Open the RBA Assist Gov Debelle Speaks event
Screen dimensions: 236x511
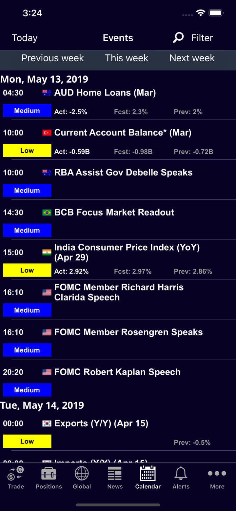click(123, 173)
